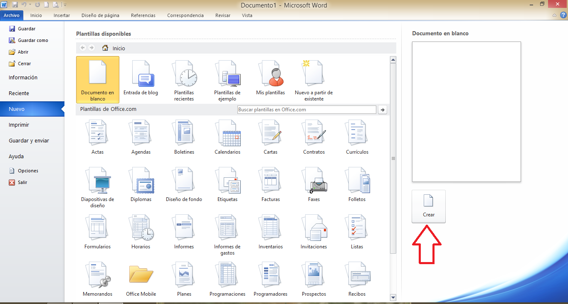This screenshot has width=568, height=304.
Task: Click the Buscar plantillas search field
Action: pos(307,110)
